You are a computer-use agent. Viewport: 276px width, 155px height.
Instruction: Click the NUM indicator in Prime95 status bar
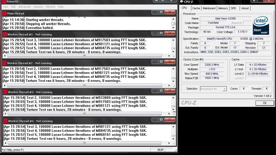160,150
